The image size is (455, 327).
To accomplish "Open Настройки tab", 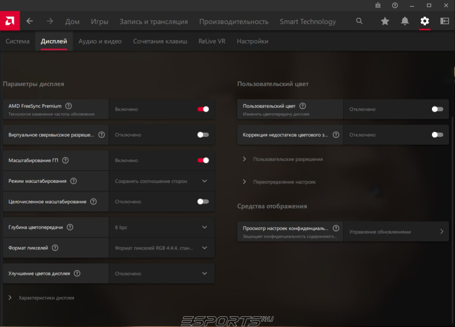I will (253, 41).
